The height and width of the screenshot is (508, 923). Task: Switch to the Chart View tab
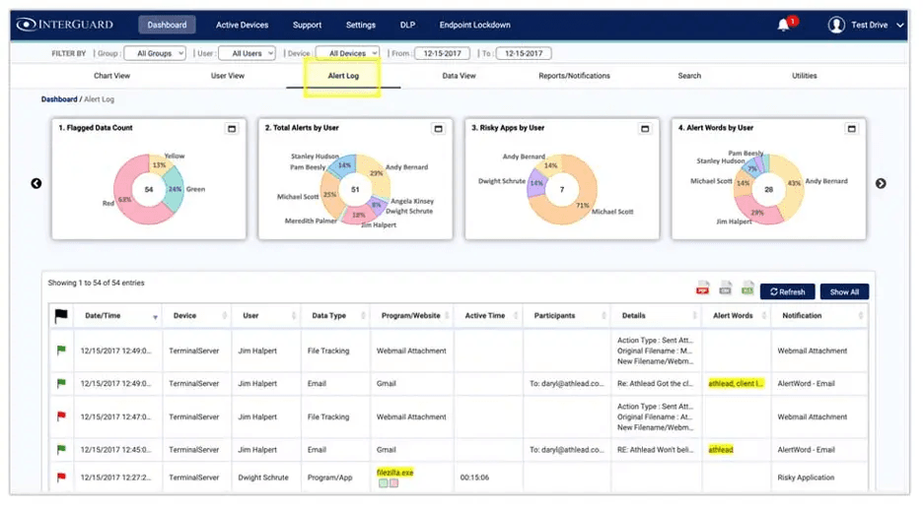[x=111, y=76]
